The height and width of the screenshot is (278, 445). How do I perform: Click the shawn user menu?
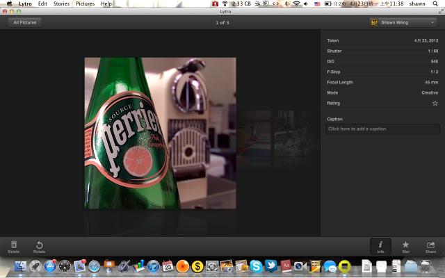[x=417, y=3]
